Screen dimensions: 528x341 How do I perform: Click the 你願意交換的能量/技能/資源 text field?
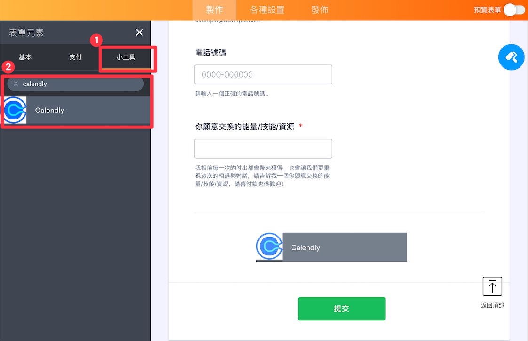pos(263,149)
